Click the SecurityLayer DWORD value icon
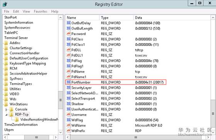216x140 pixels. point(69,88)
